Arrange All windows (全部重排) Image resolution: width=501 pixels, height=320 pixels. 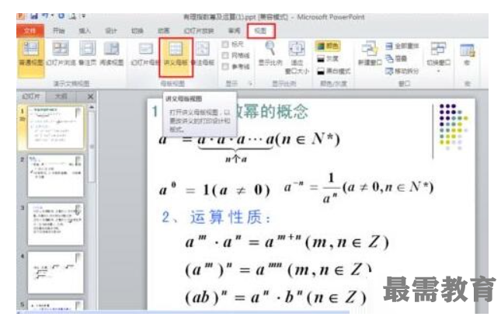pyautogui.click(x=402, y=47)
